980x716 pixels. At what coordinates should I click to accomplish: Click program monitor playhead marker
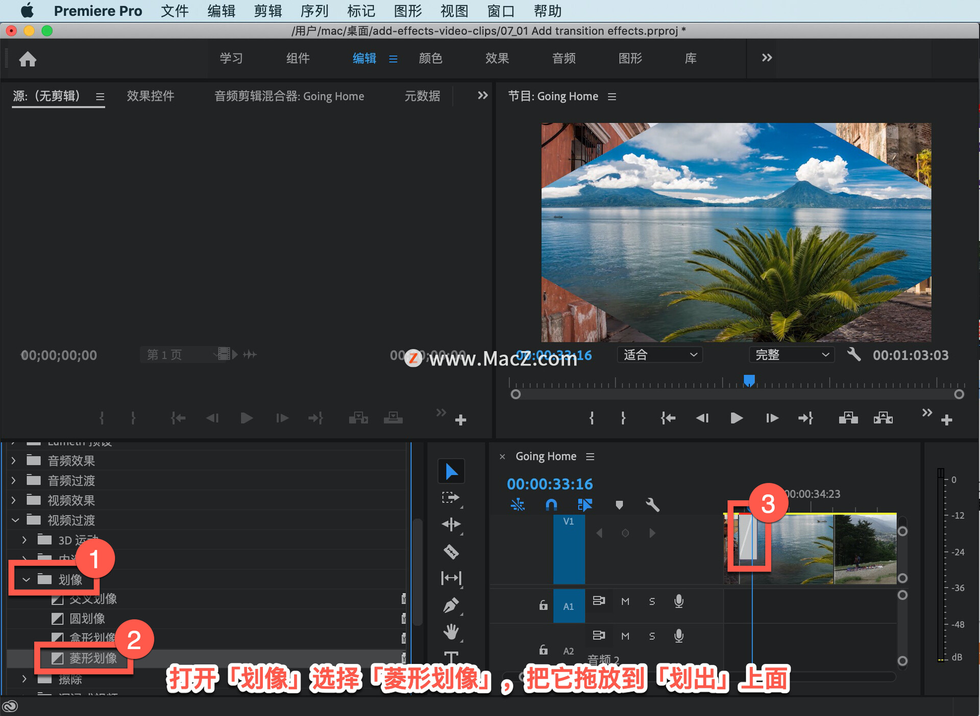[749, 381]
